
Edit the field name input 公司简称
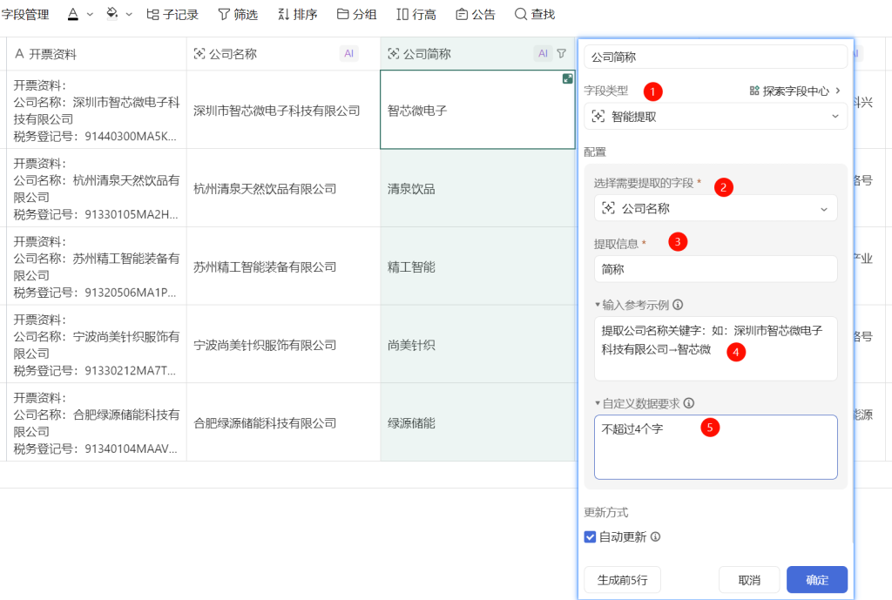coord(716,57)
